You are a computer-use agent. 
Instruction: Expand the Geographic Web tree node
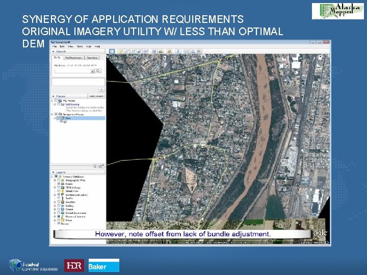click(55, 180)
